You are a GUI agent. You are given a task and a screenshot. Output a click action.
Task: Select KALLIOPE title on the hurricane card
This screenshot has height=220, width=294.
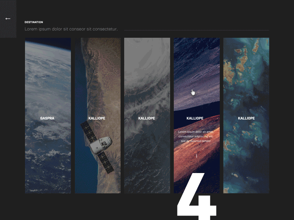click(147, 118)
